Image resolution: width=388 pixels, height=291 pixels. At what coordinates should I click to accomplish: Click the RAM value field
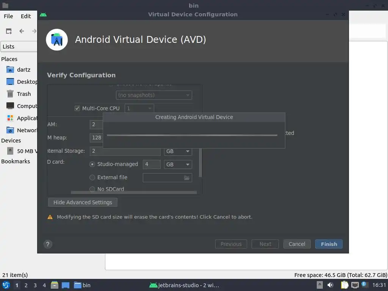pyautogui.click(x=96, y=124)
